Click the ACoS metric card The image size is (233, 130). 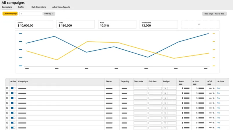117,24
